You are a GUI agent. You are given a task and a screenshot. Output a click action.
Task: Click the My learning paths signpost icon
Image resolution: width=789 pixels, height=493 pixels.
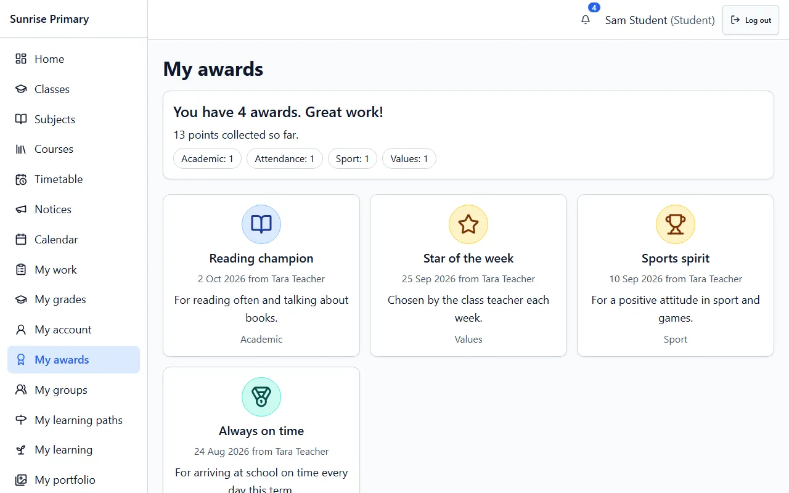pyautogui.click(x=21, y=420)
